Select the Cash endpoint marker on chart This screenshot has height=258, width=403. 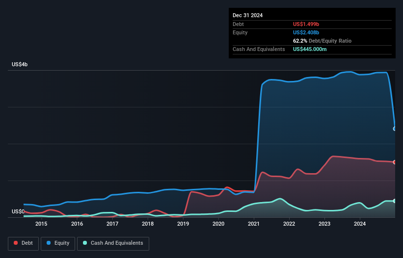pyautogui.click(x=395, y=201)
